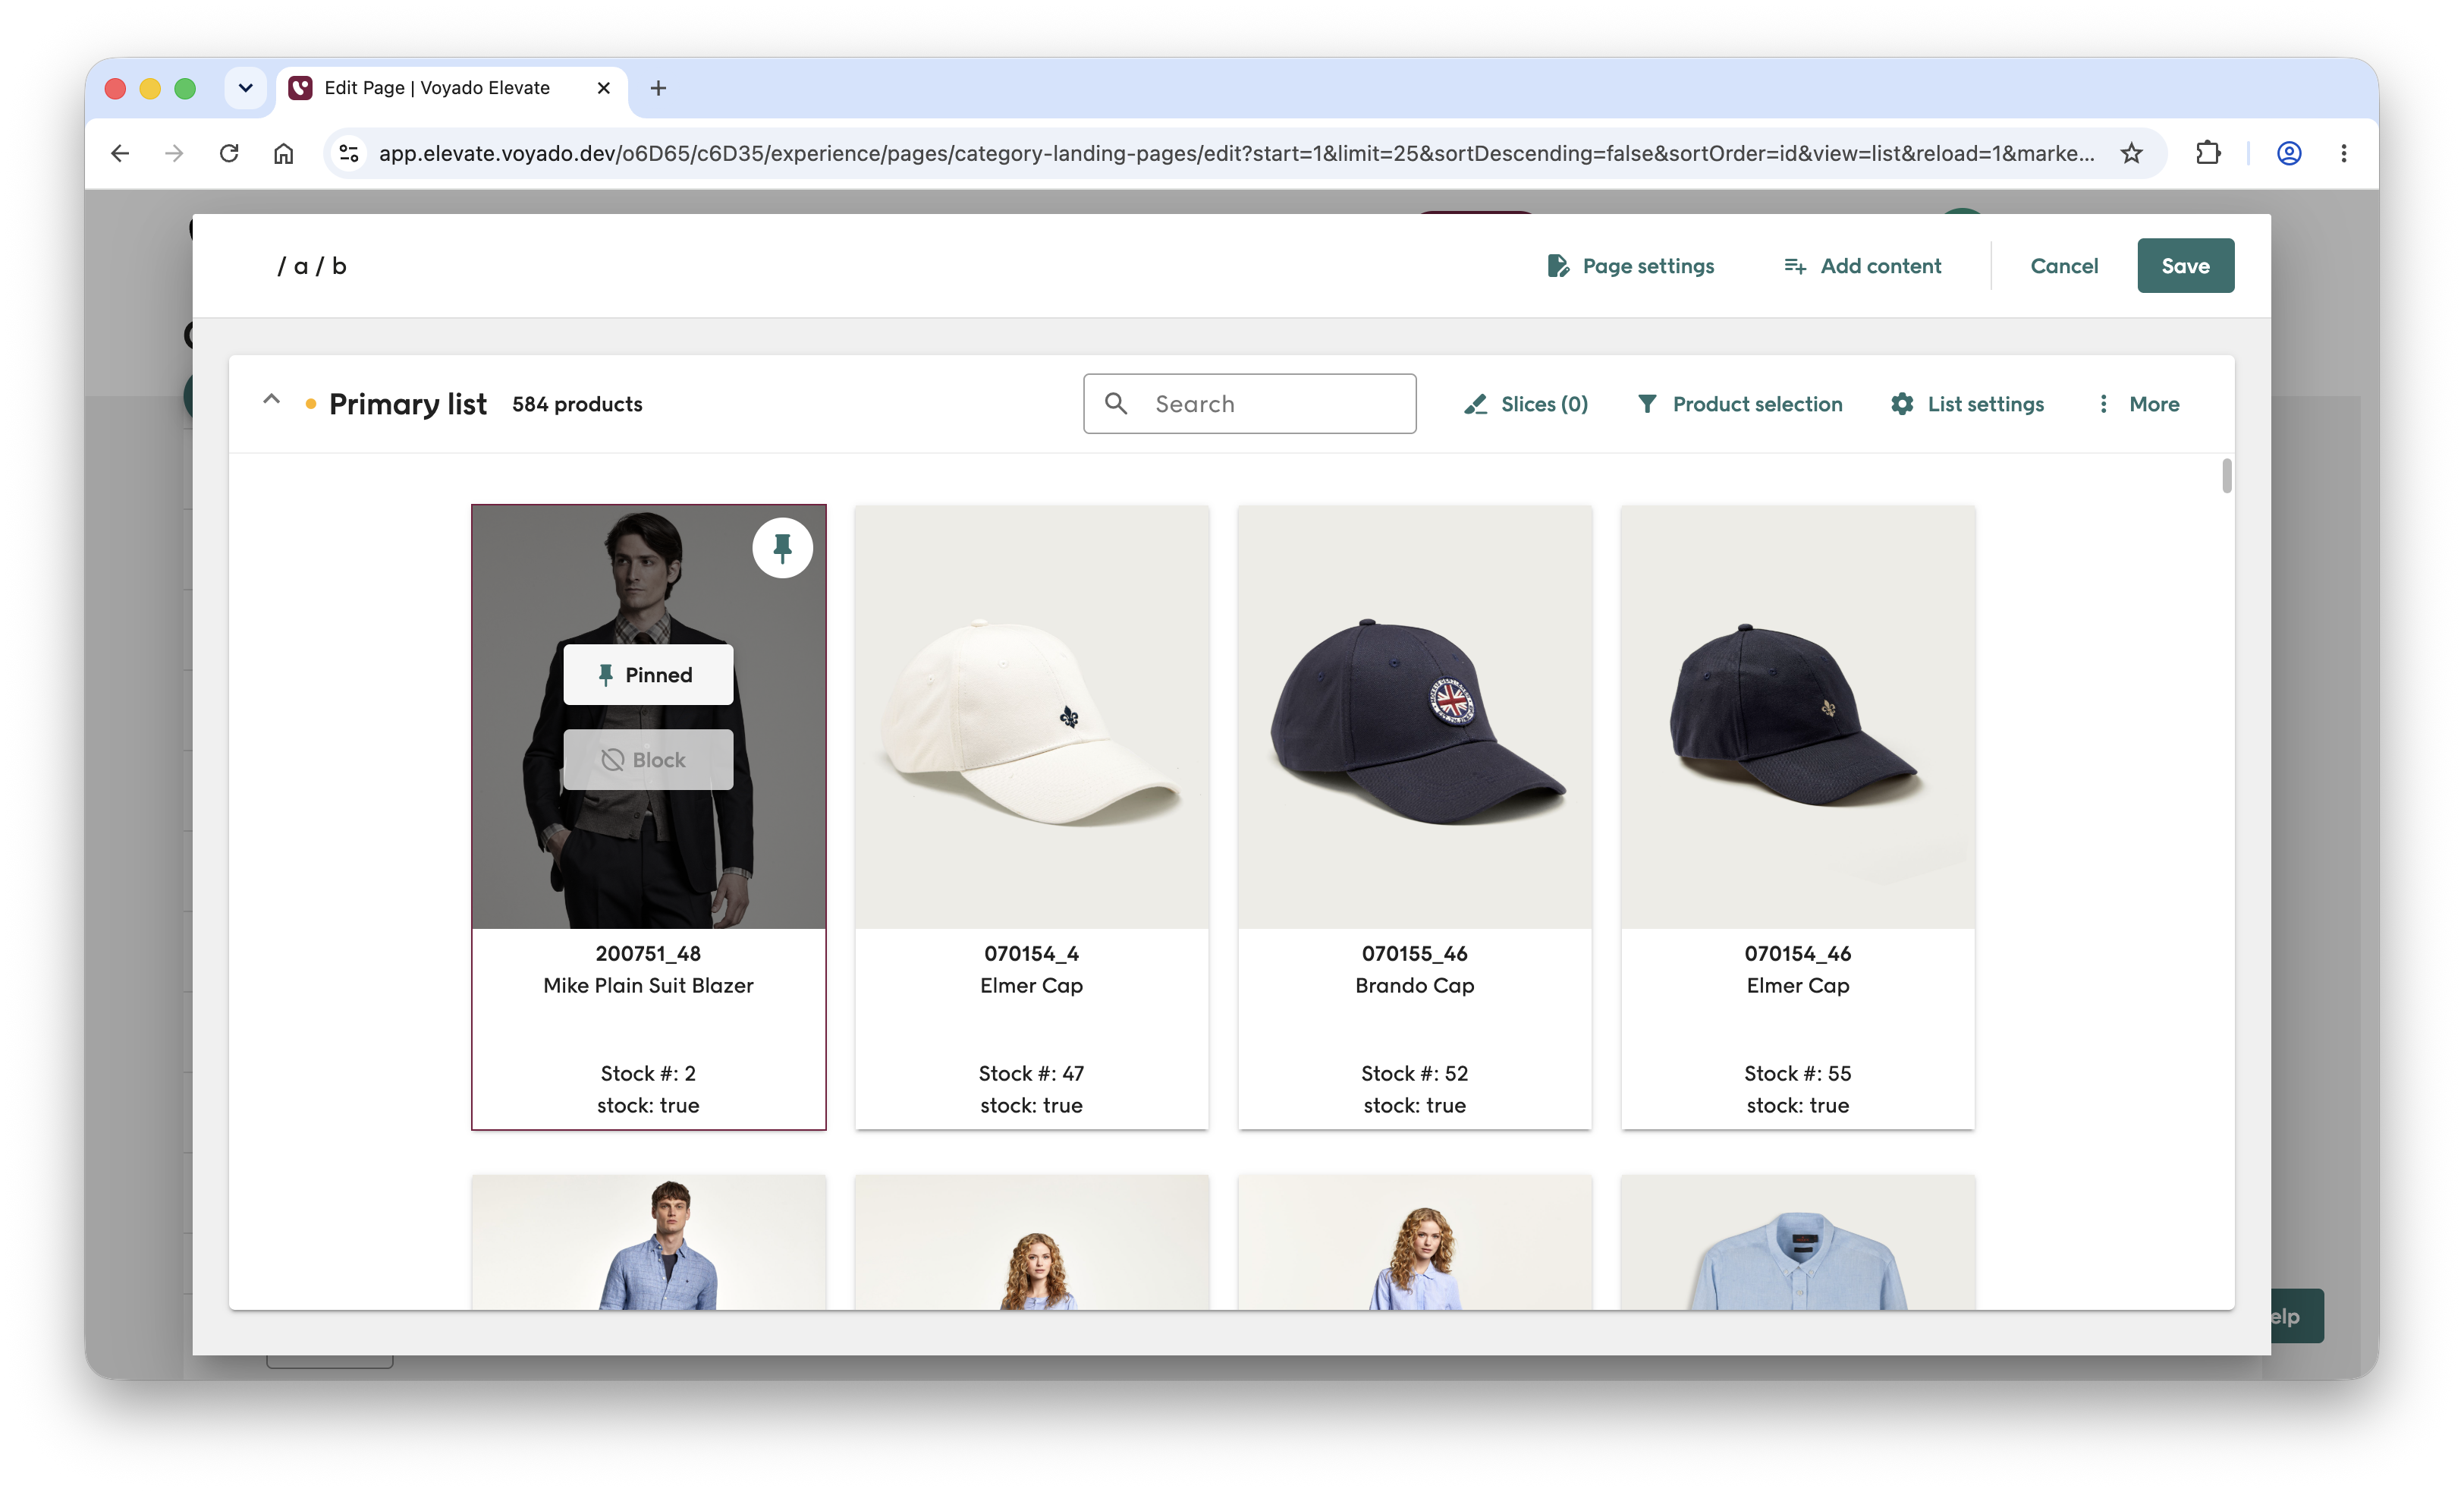Click 'Stock #: 55' on Elmer Cap card
Image resolution: width=2464 pixels, height=1492 pixels.
coord(1797,1073)
